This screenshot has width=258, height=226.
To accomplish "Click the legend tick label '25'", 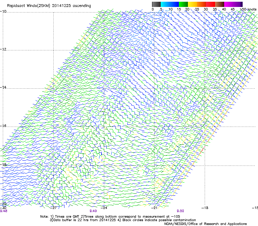I will point(197,9).
